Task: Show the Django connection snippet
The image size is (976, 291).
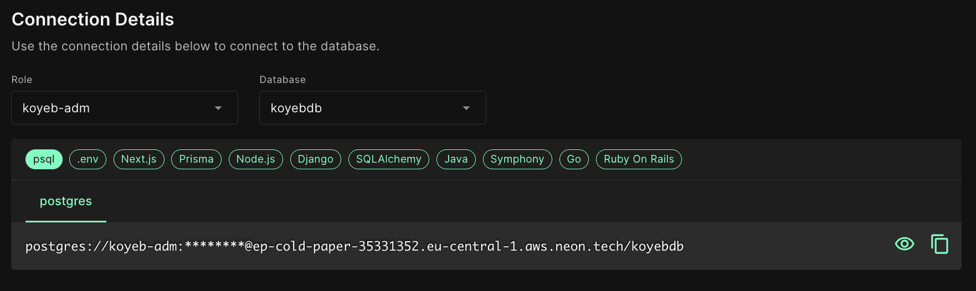Action: click(315, 159)
